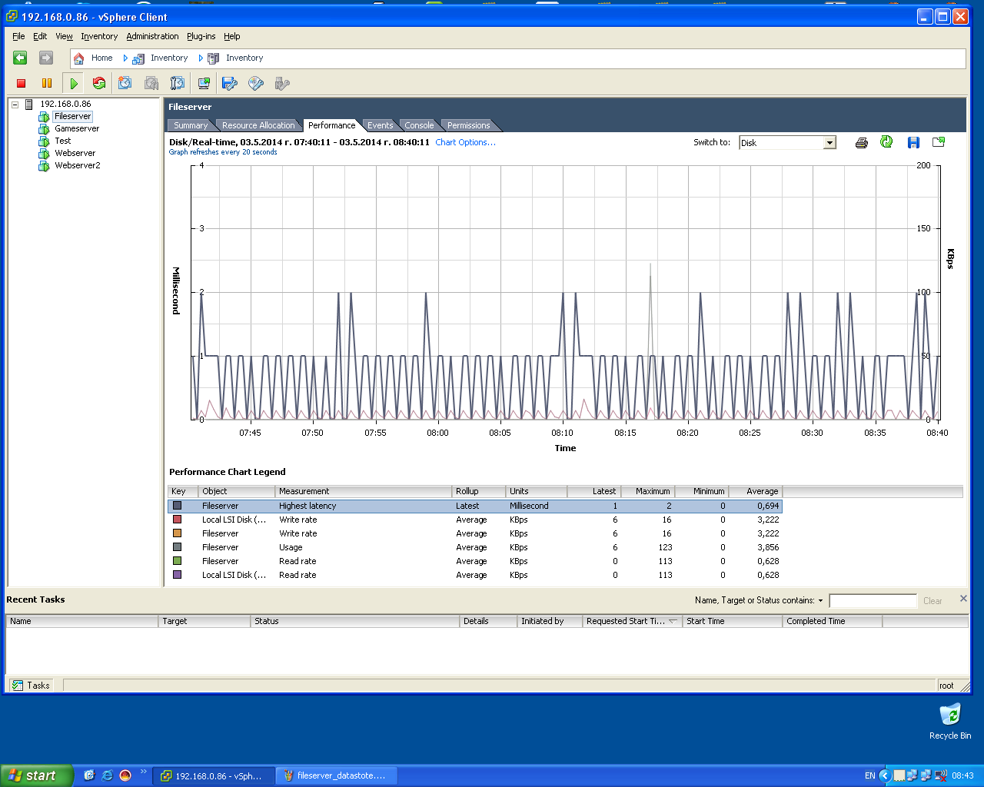Click the gray forward navigation arrow
This screenshot has width=984, height=787.
[x=46, y=58]
